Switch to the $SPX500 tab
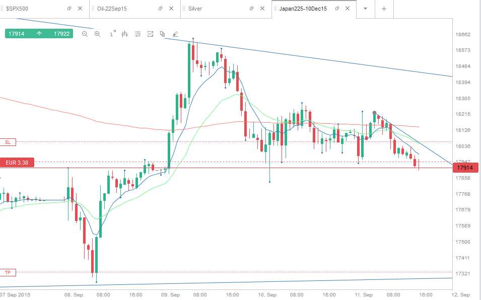This screenshot has width=481, height=300. click(17, 9)
